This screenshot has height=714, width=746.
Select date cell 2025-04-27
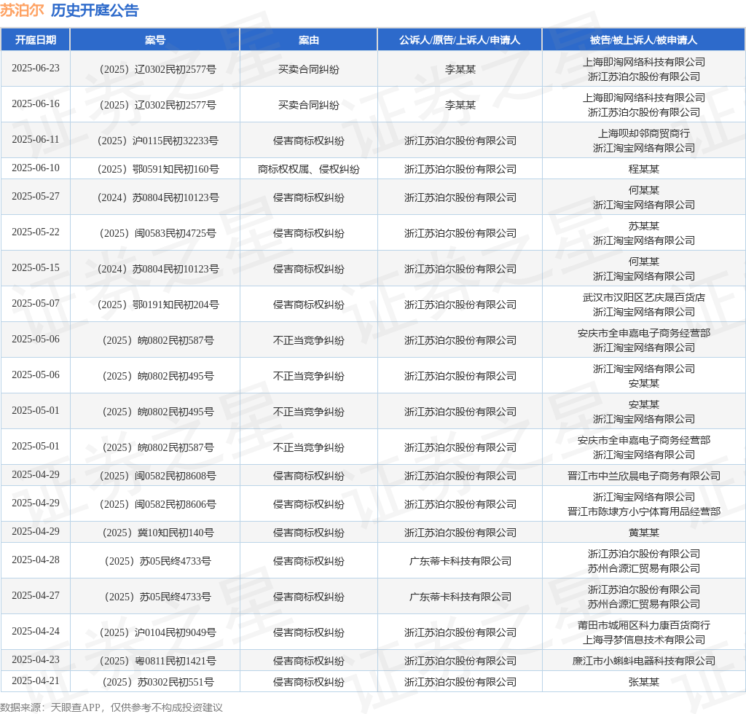[36, 595]
